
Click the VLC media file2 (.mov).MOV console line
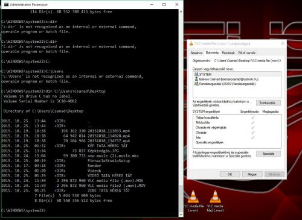pos(73,186)
